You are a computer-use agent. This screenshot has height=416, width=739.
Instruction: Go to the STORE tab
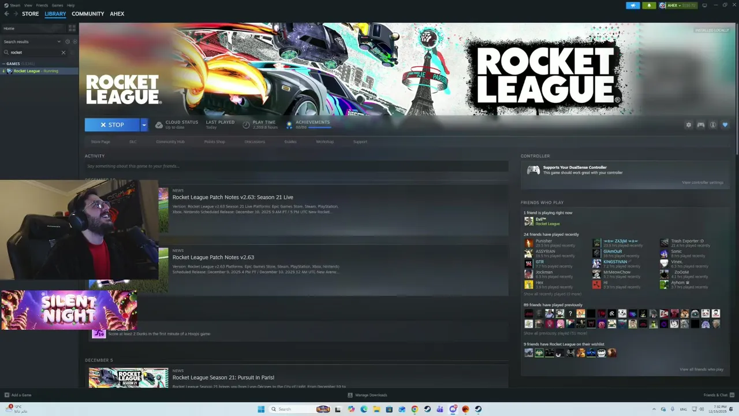(31, 14)
